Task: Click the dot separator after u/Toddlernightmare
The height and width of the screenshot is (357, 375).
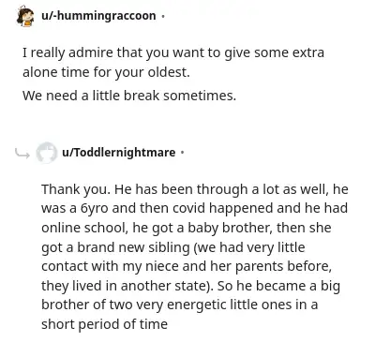Action: [x=183, y=153]
